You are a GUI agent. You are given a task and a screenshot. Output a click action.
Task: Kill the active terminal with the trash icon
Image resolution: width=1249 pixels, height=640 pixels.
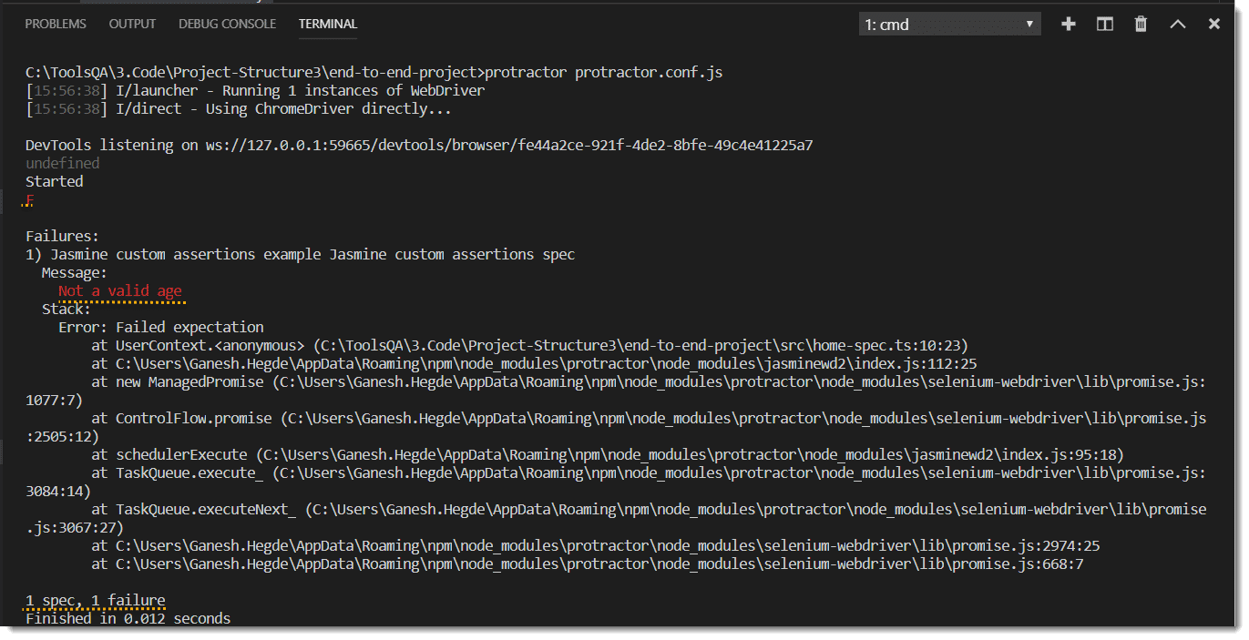point(1140,23)
